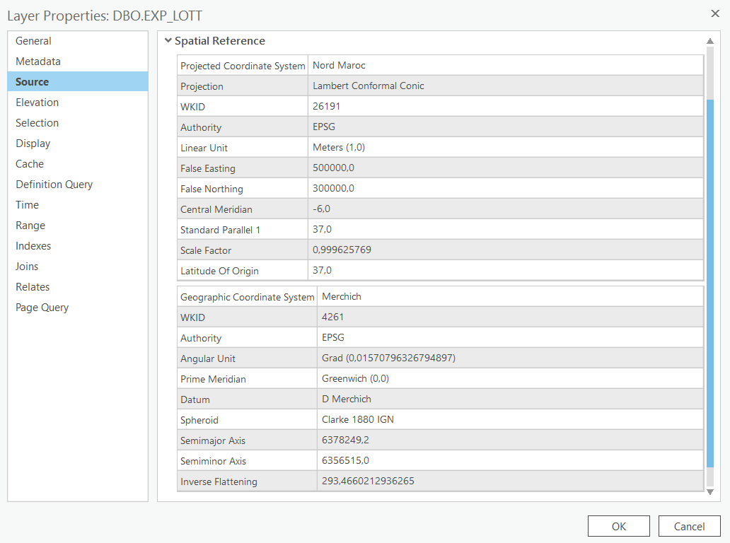Viewport: 730px width, 543px height.
Task: Open the Metadata properties page
Action: (x=37, y=61)
